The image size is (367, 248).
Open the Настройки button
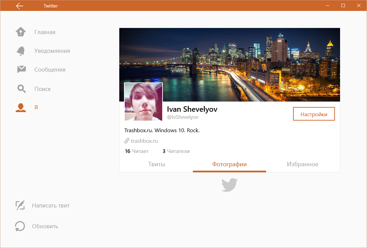314,114
